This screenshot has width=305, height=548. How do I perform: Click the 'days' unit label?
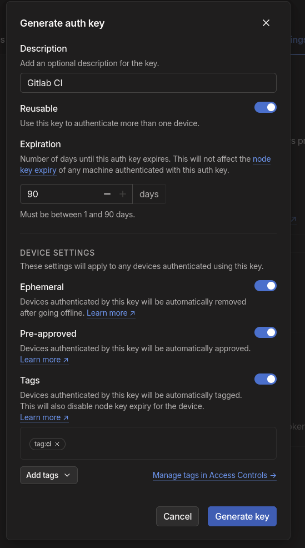[x=149, y=194]
